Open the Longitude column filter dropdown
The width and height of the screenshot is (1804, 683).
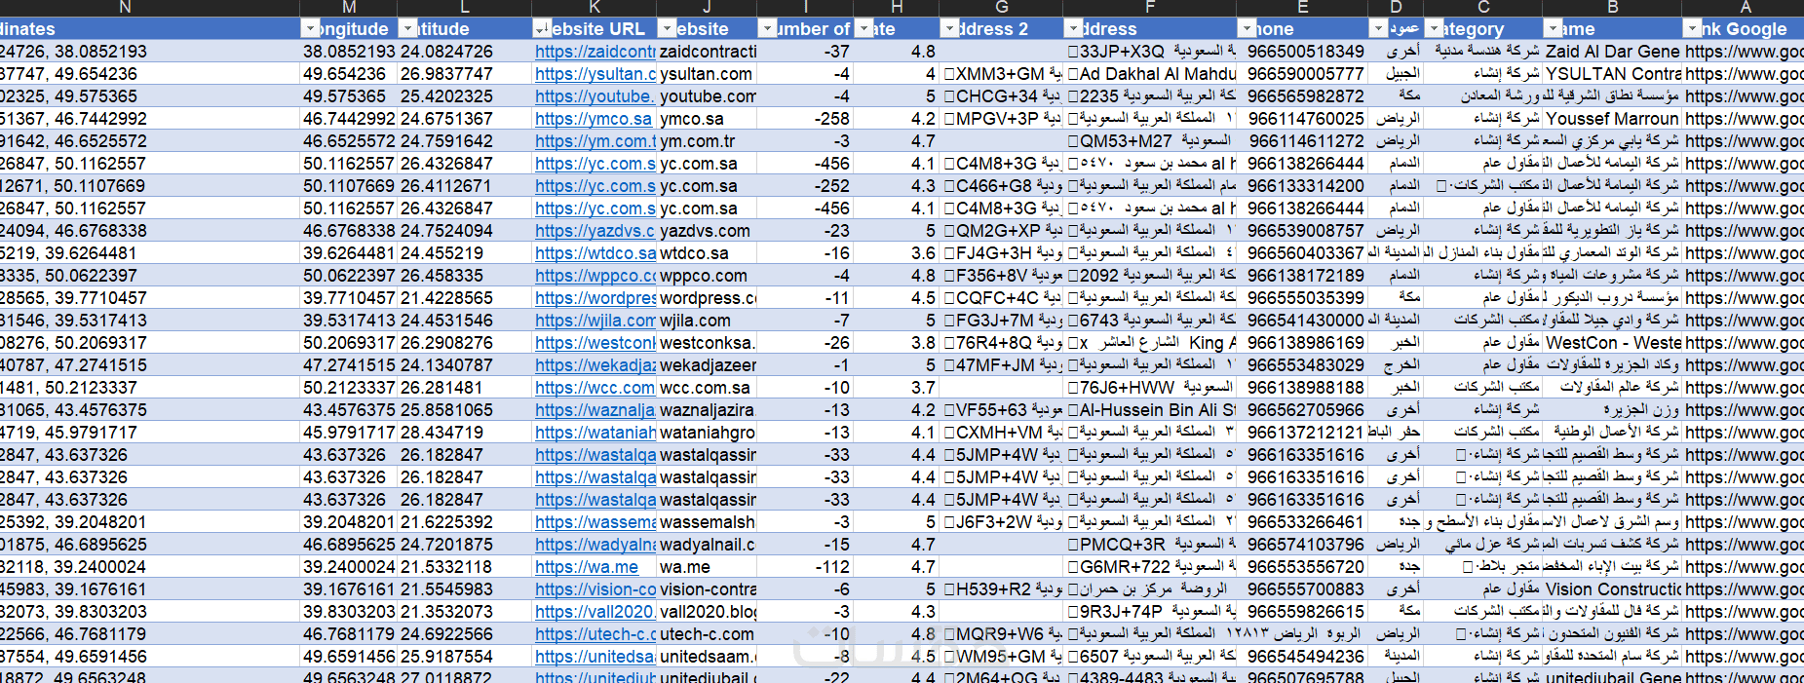click(310, 28)
